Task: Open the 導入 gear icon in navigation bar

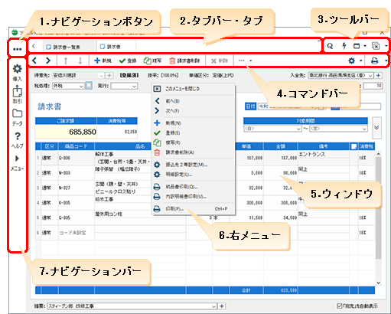Action: 18,69
